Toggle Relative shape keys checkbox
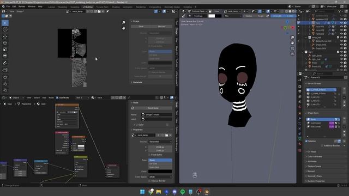349x196 pixels. pos(306,141)
